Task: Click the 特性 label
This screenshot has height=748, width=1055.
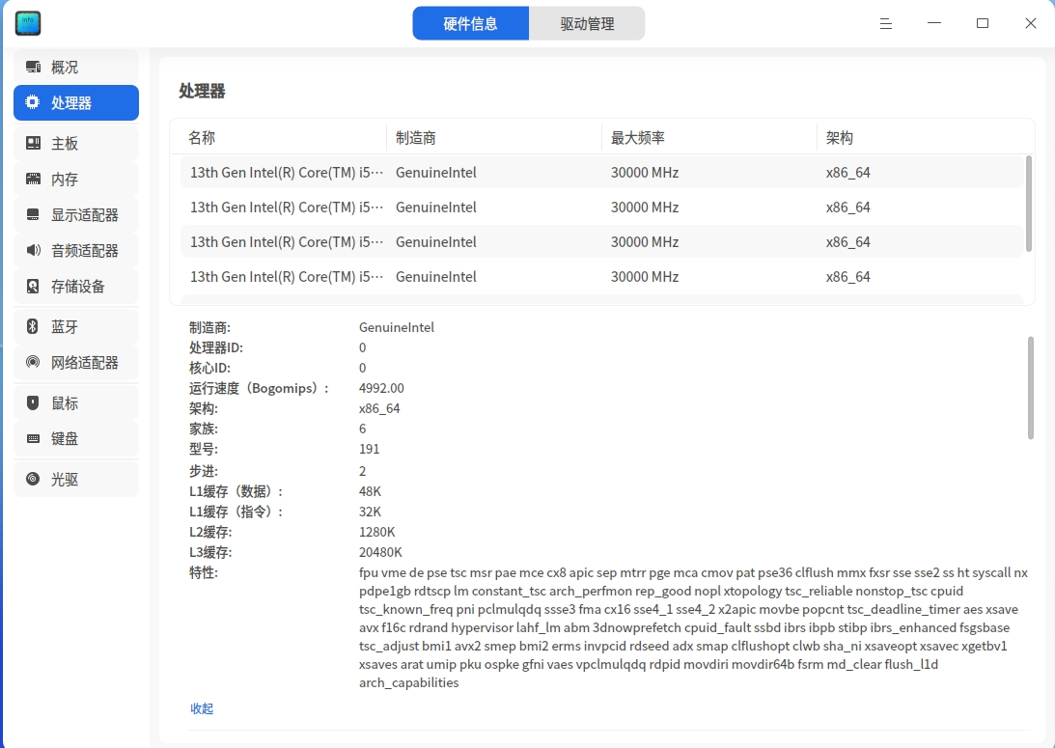Action: pos(204,573)
